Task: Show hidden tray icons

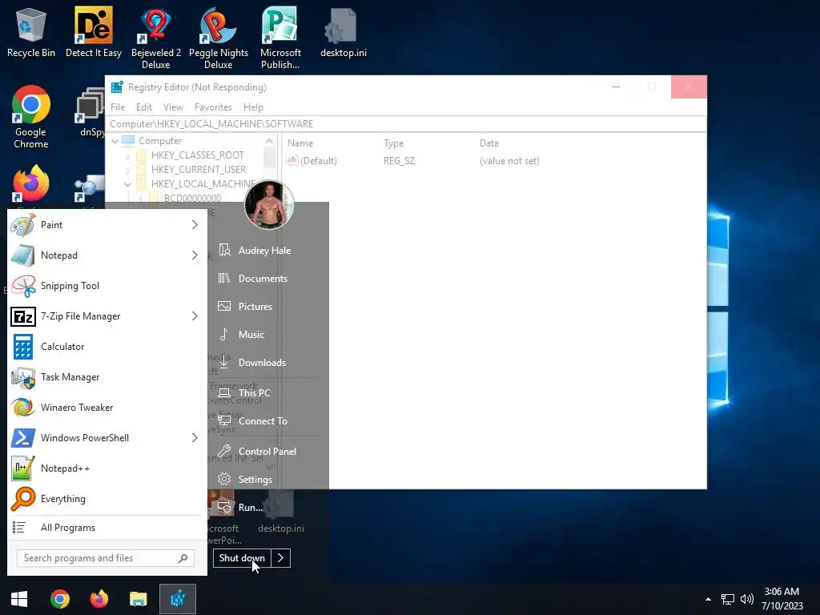Action: pos(708,599)
